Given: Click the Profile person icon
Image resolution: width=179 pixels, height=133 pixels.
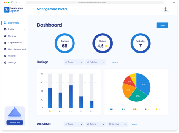Looking at the screenshot, I should point(5,29).
